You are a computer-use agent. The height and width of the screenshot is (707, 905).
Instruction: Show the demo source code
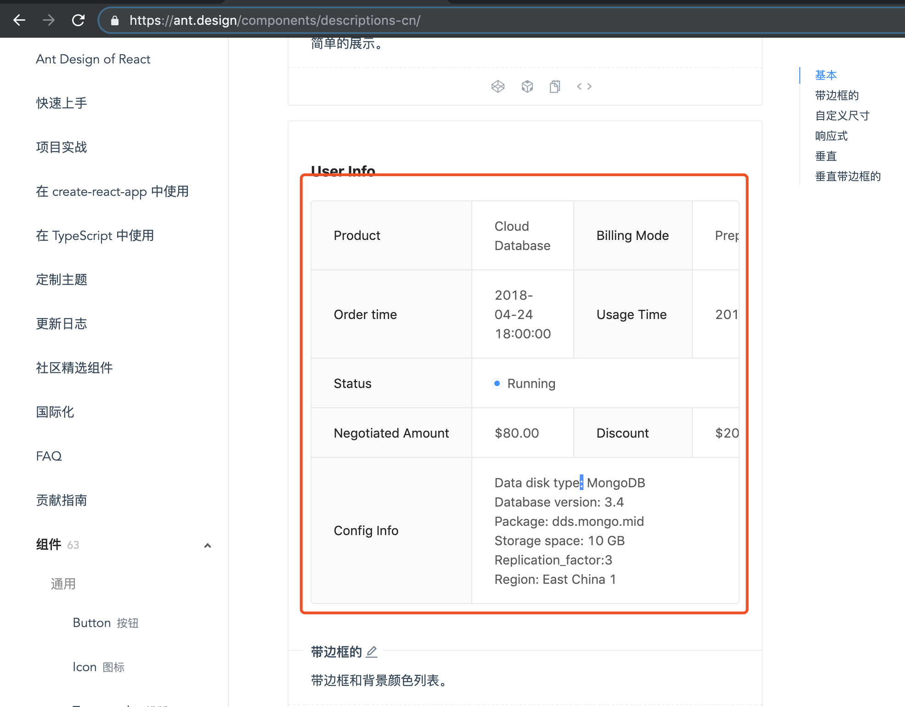[x=584, y=86]
